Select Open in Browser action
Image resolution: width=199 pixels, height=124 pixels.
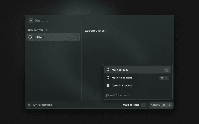pos(122,86)
